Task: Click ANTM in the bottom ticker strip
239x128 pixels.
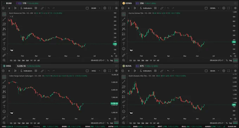Action: tap(111, 127)
